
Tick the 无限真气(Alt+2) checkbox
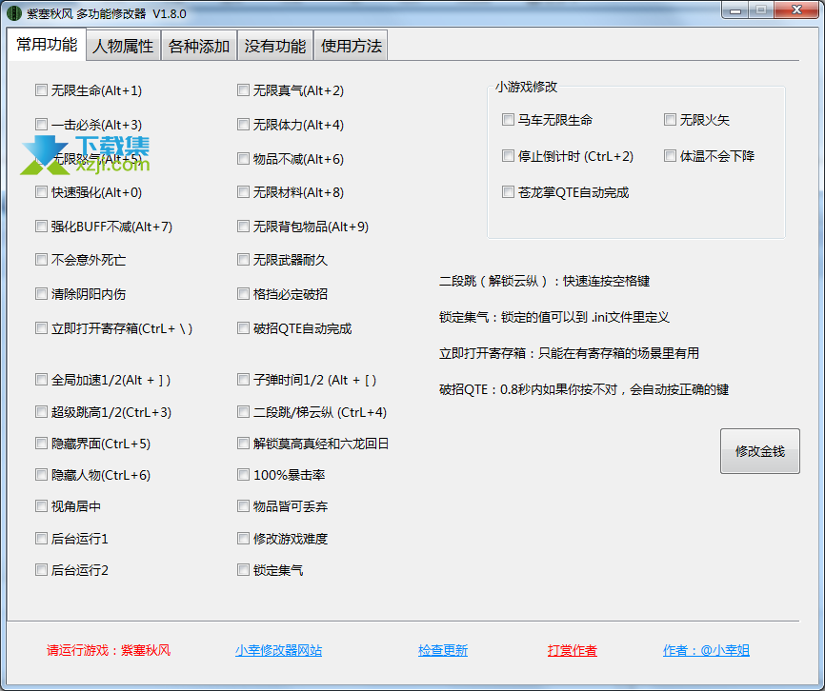(x=243, y=90)
